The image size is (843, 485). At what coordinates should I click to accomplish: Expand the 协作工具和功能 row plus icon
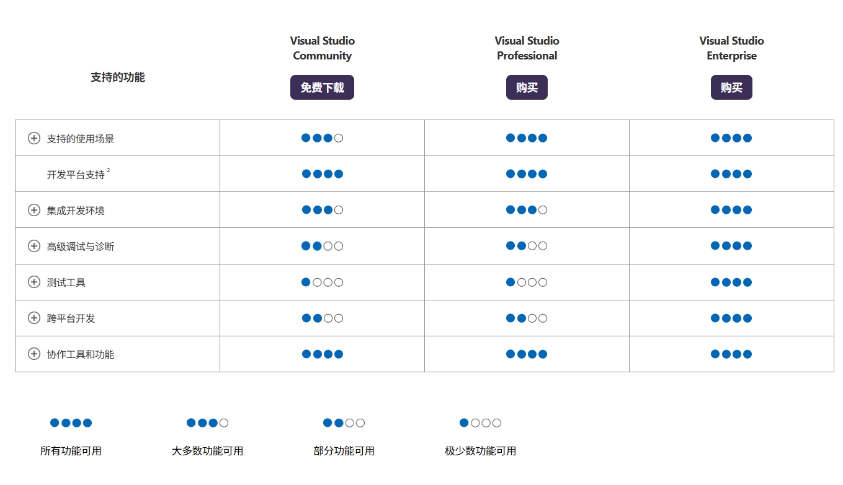coord(34,354)
